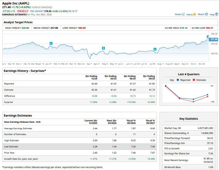Open the Notes edit icon
This screenshot has width=219, height=170.
(x=183, y=14)
